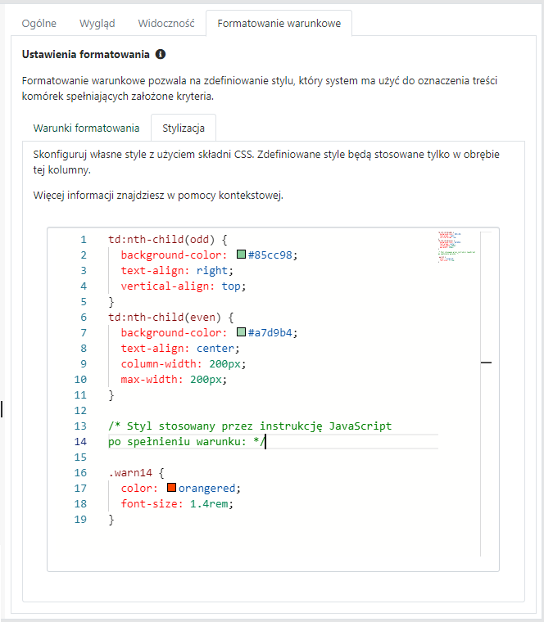Click the info icon beside Ustawienia formatowania
Image resolution: width=544 pixels, height=622 pixels.
click(161, 54)
